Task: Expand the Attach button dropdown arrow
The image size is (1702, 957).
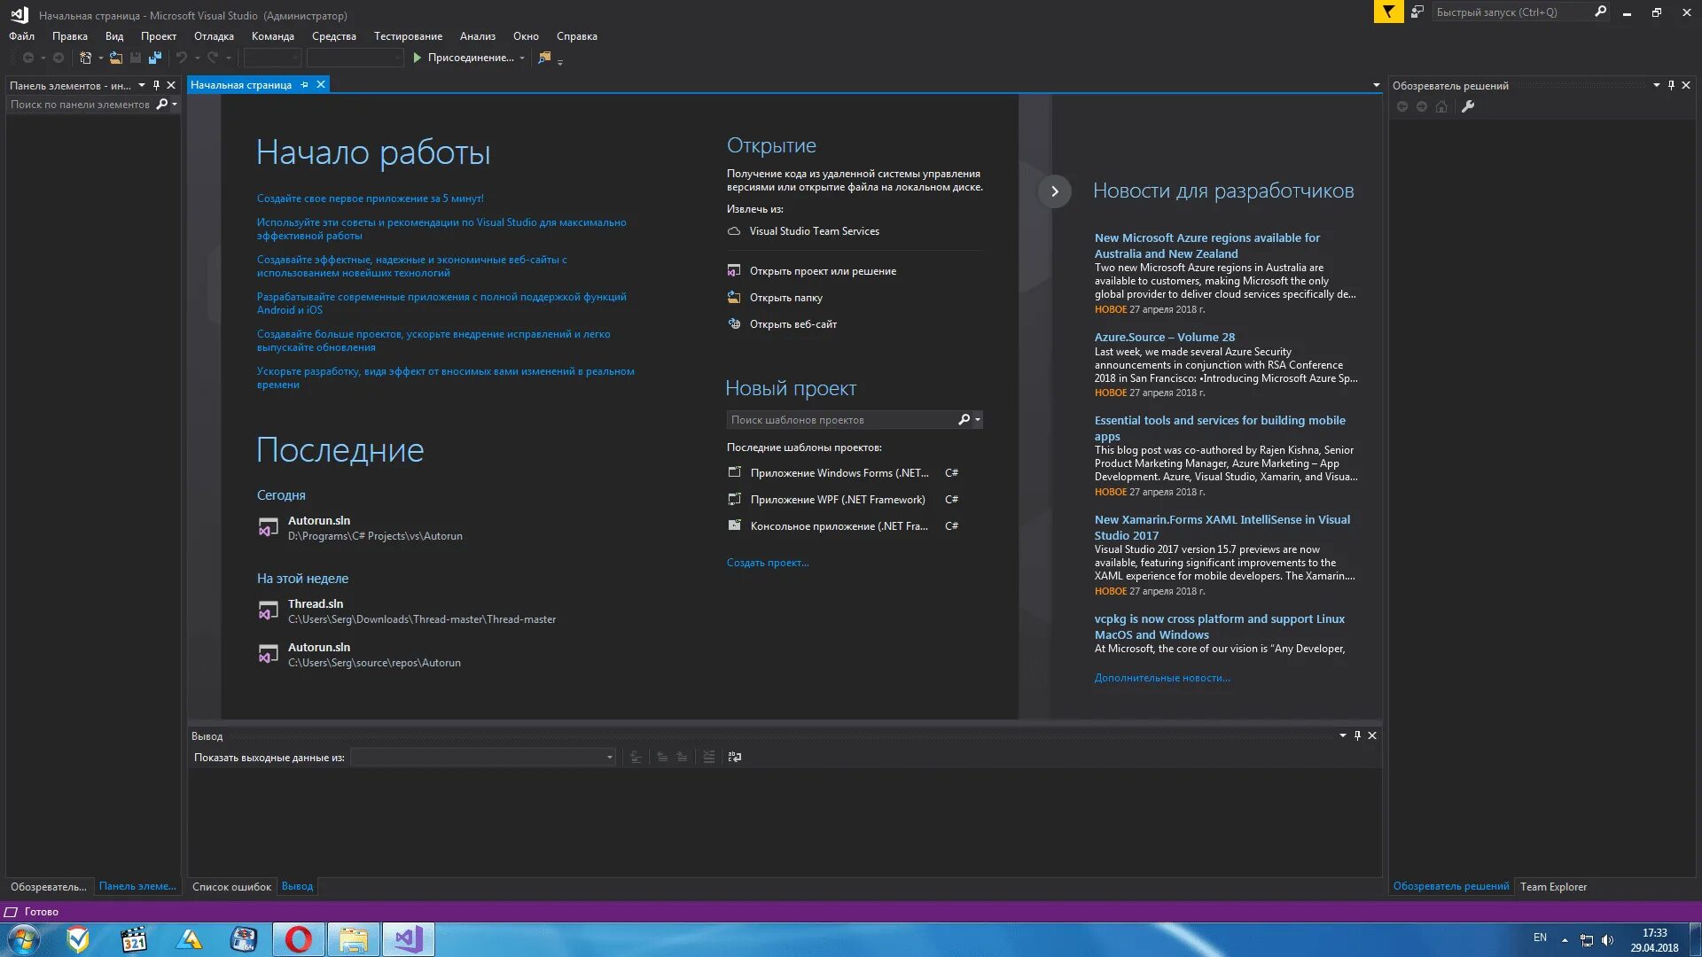Action: (522, 58)
